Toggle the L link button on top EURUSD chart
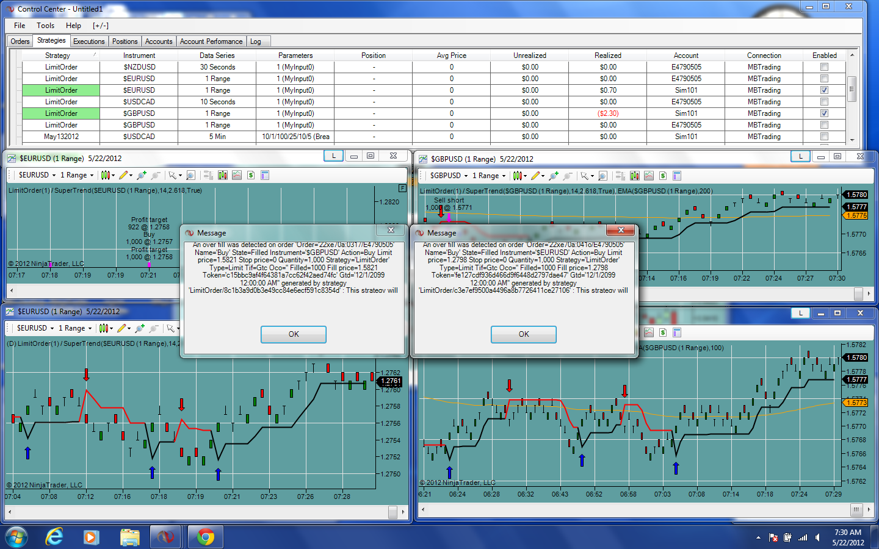The height and width of the screenshot is (549, 879). click(334, 156)
